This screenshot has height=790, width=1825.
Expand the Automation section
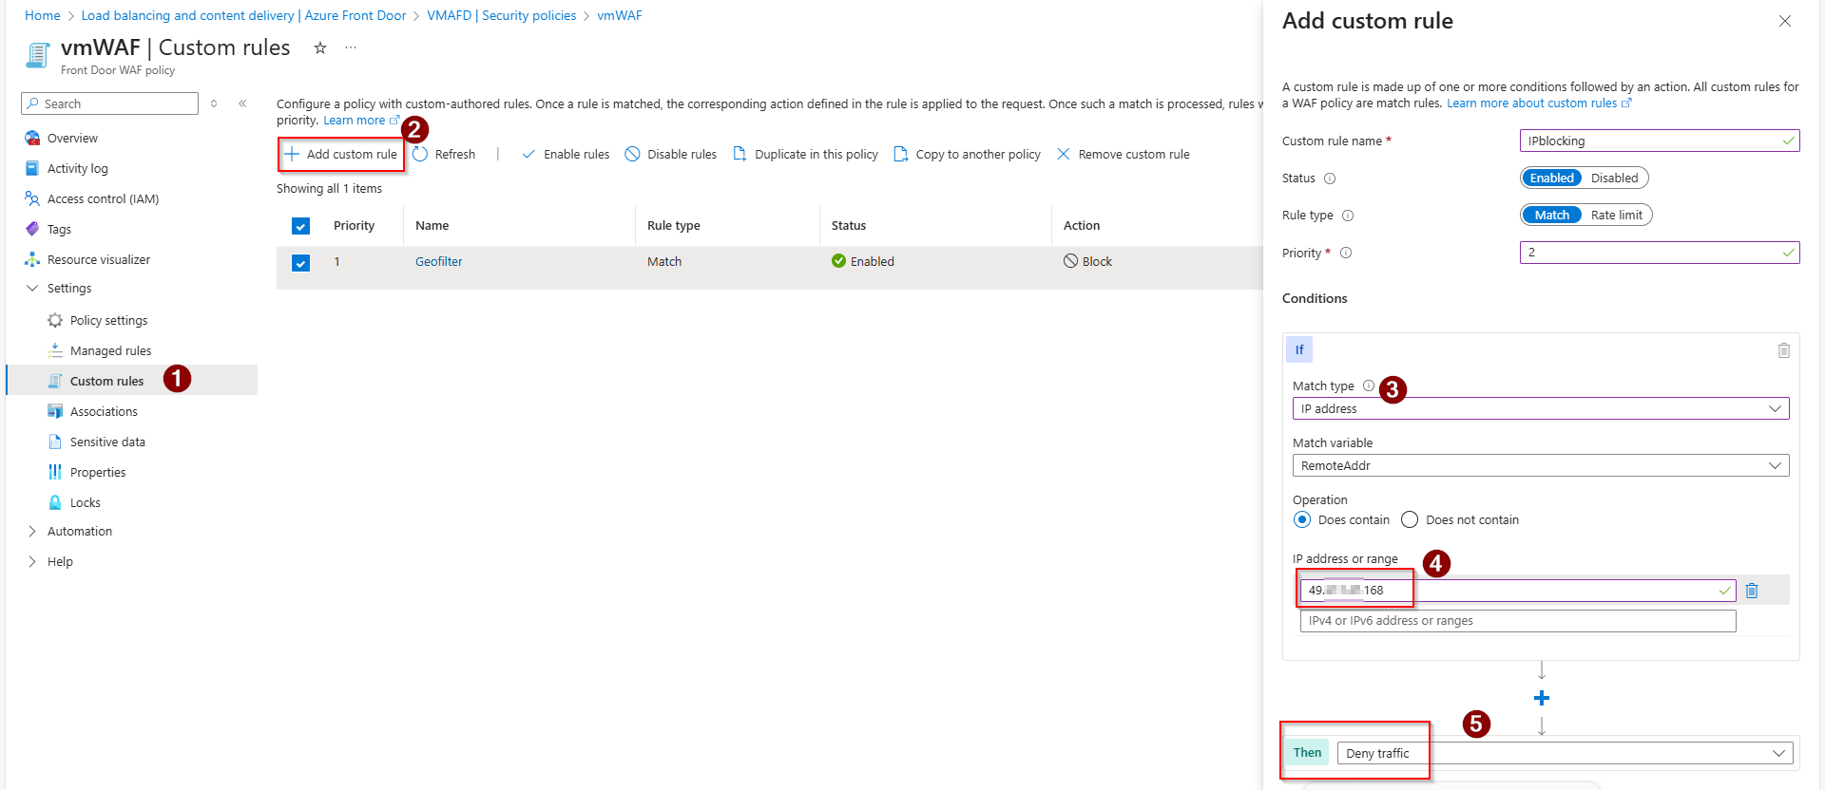[x=32, y=531]
